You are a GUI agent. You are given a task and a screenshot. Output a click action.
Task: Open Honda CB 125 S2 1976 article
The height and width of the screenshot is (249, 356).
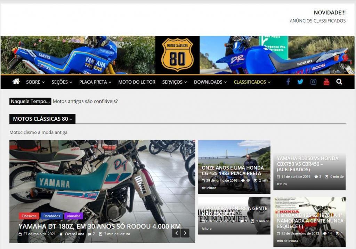[x=310, y=221]
